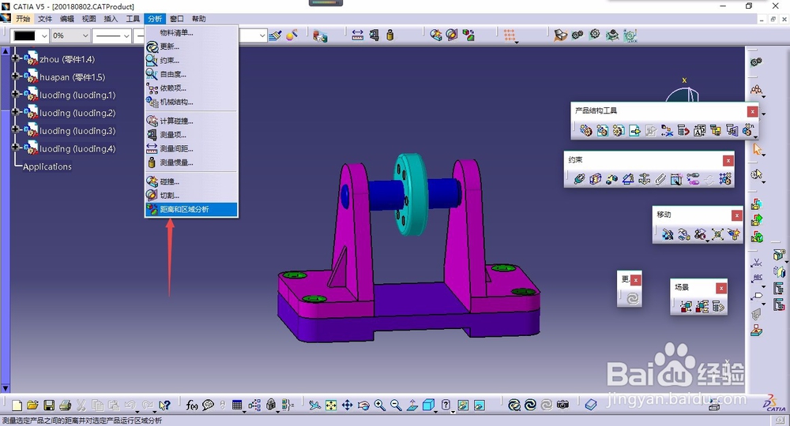Expand the zhou (零件1.4) tree node
Viewport: 790px width, 426px height.
pos(16,58)
